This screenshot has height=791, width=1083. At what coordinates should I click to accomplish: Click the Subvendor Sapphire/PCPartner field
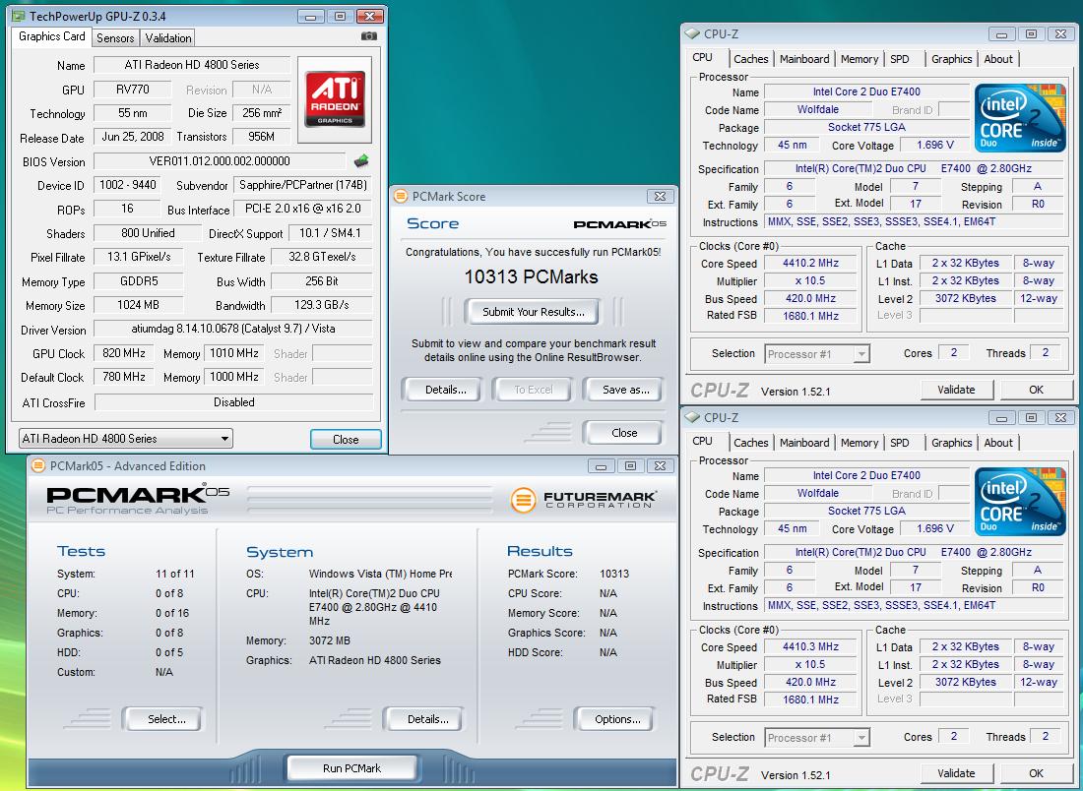click(x=302, y=185)
